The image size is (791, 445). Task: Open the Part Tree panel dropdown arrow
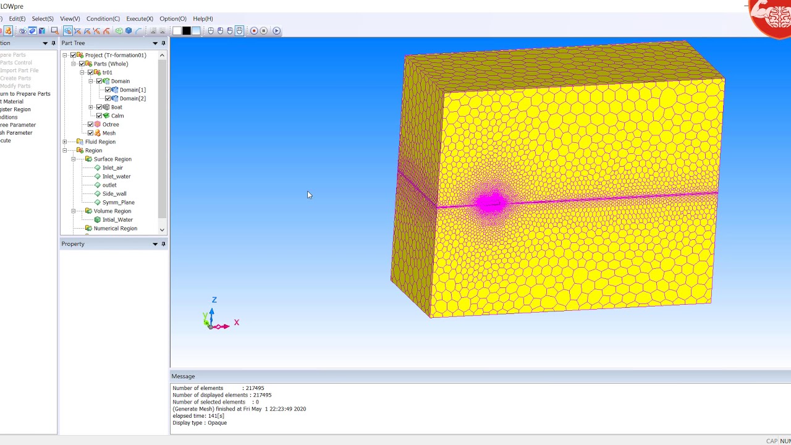pyautogui.click(x=155, y=43)
